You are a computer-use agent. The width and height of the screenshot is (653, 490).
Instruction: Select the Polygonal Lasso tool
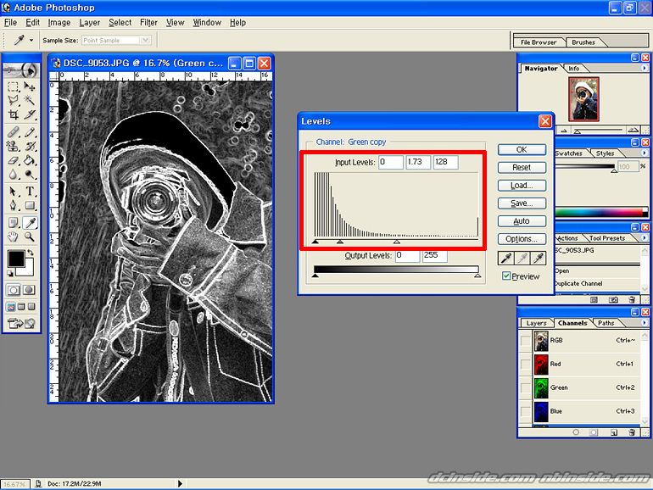(13, 100)
